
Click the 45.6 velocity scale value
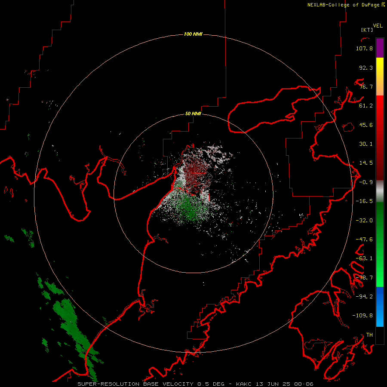pyautogui.click(x=366, y=125)
